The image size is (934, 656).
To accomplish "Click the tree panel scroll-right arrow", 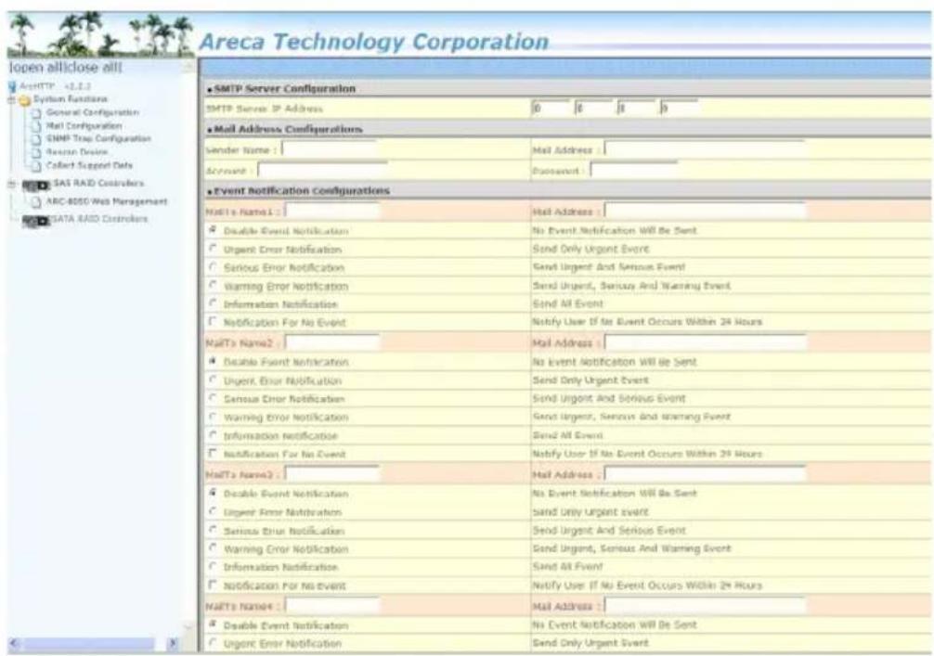I will (x=173, y=644).
